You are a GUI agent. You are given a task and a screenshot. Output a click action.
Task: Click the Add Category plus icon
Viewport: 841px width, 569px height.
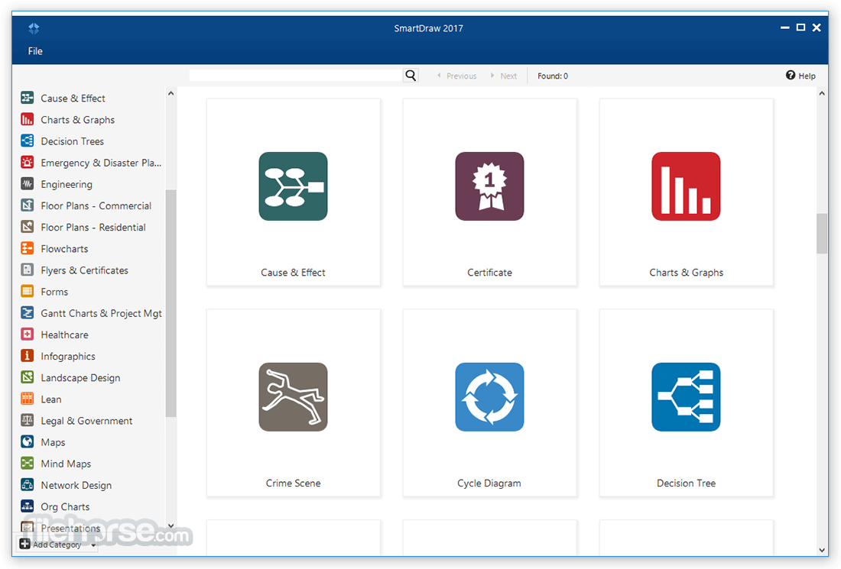point(24,544)
